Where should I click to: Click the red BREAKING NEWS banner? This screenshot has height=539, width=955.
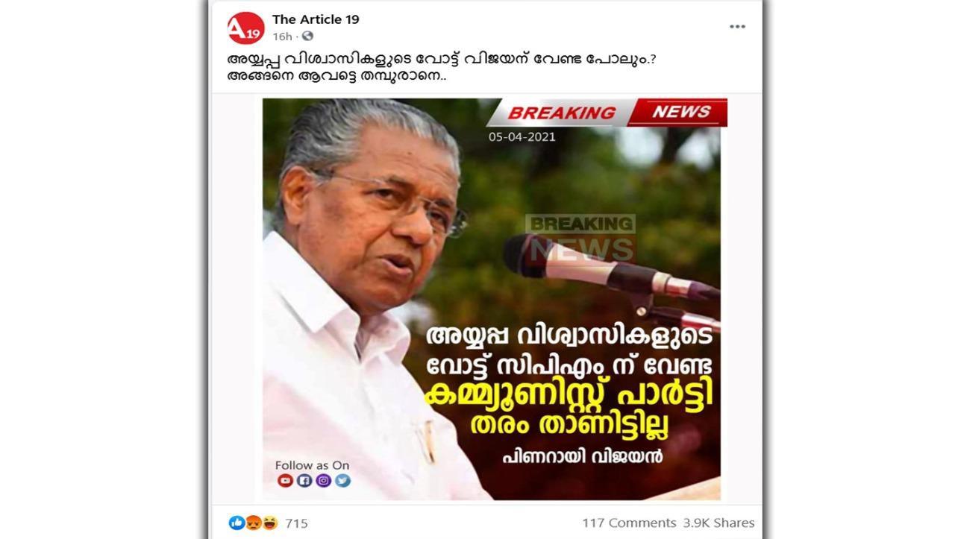607,113
